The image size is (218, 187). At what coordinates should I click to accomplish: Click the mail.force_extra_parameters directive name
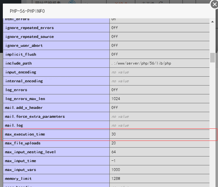35,117
